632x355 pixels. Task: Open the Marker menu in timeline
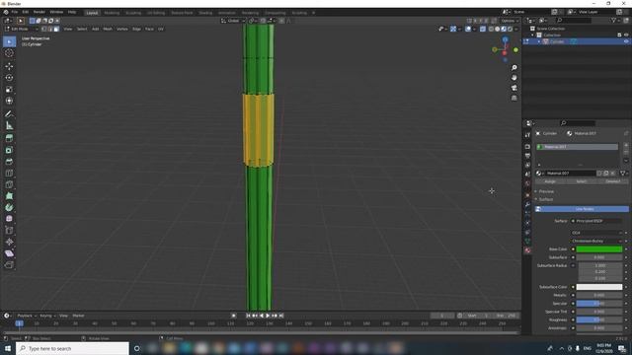tap(78, 316)
